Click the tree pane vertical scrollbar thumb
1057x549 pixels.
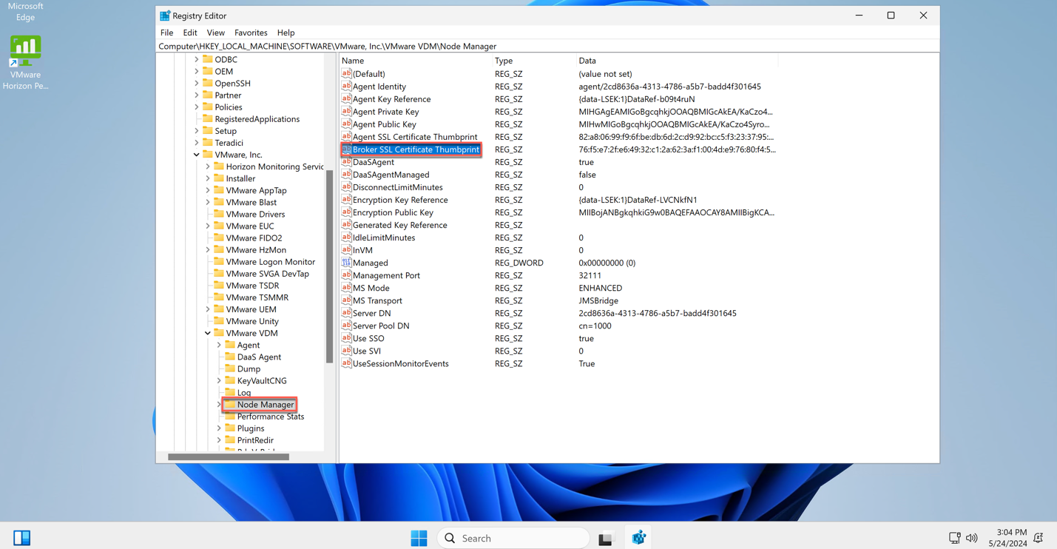click(x=329, y=266)
